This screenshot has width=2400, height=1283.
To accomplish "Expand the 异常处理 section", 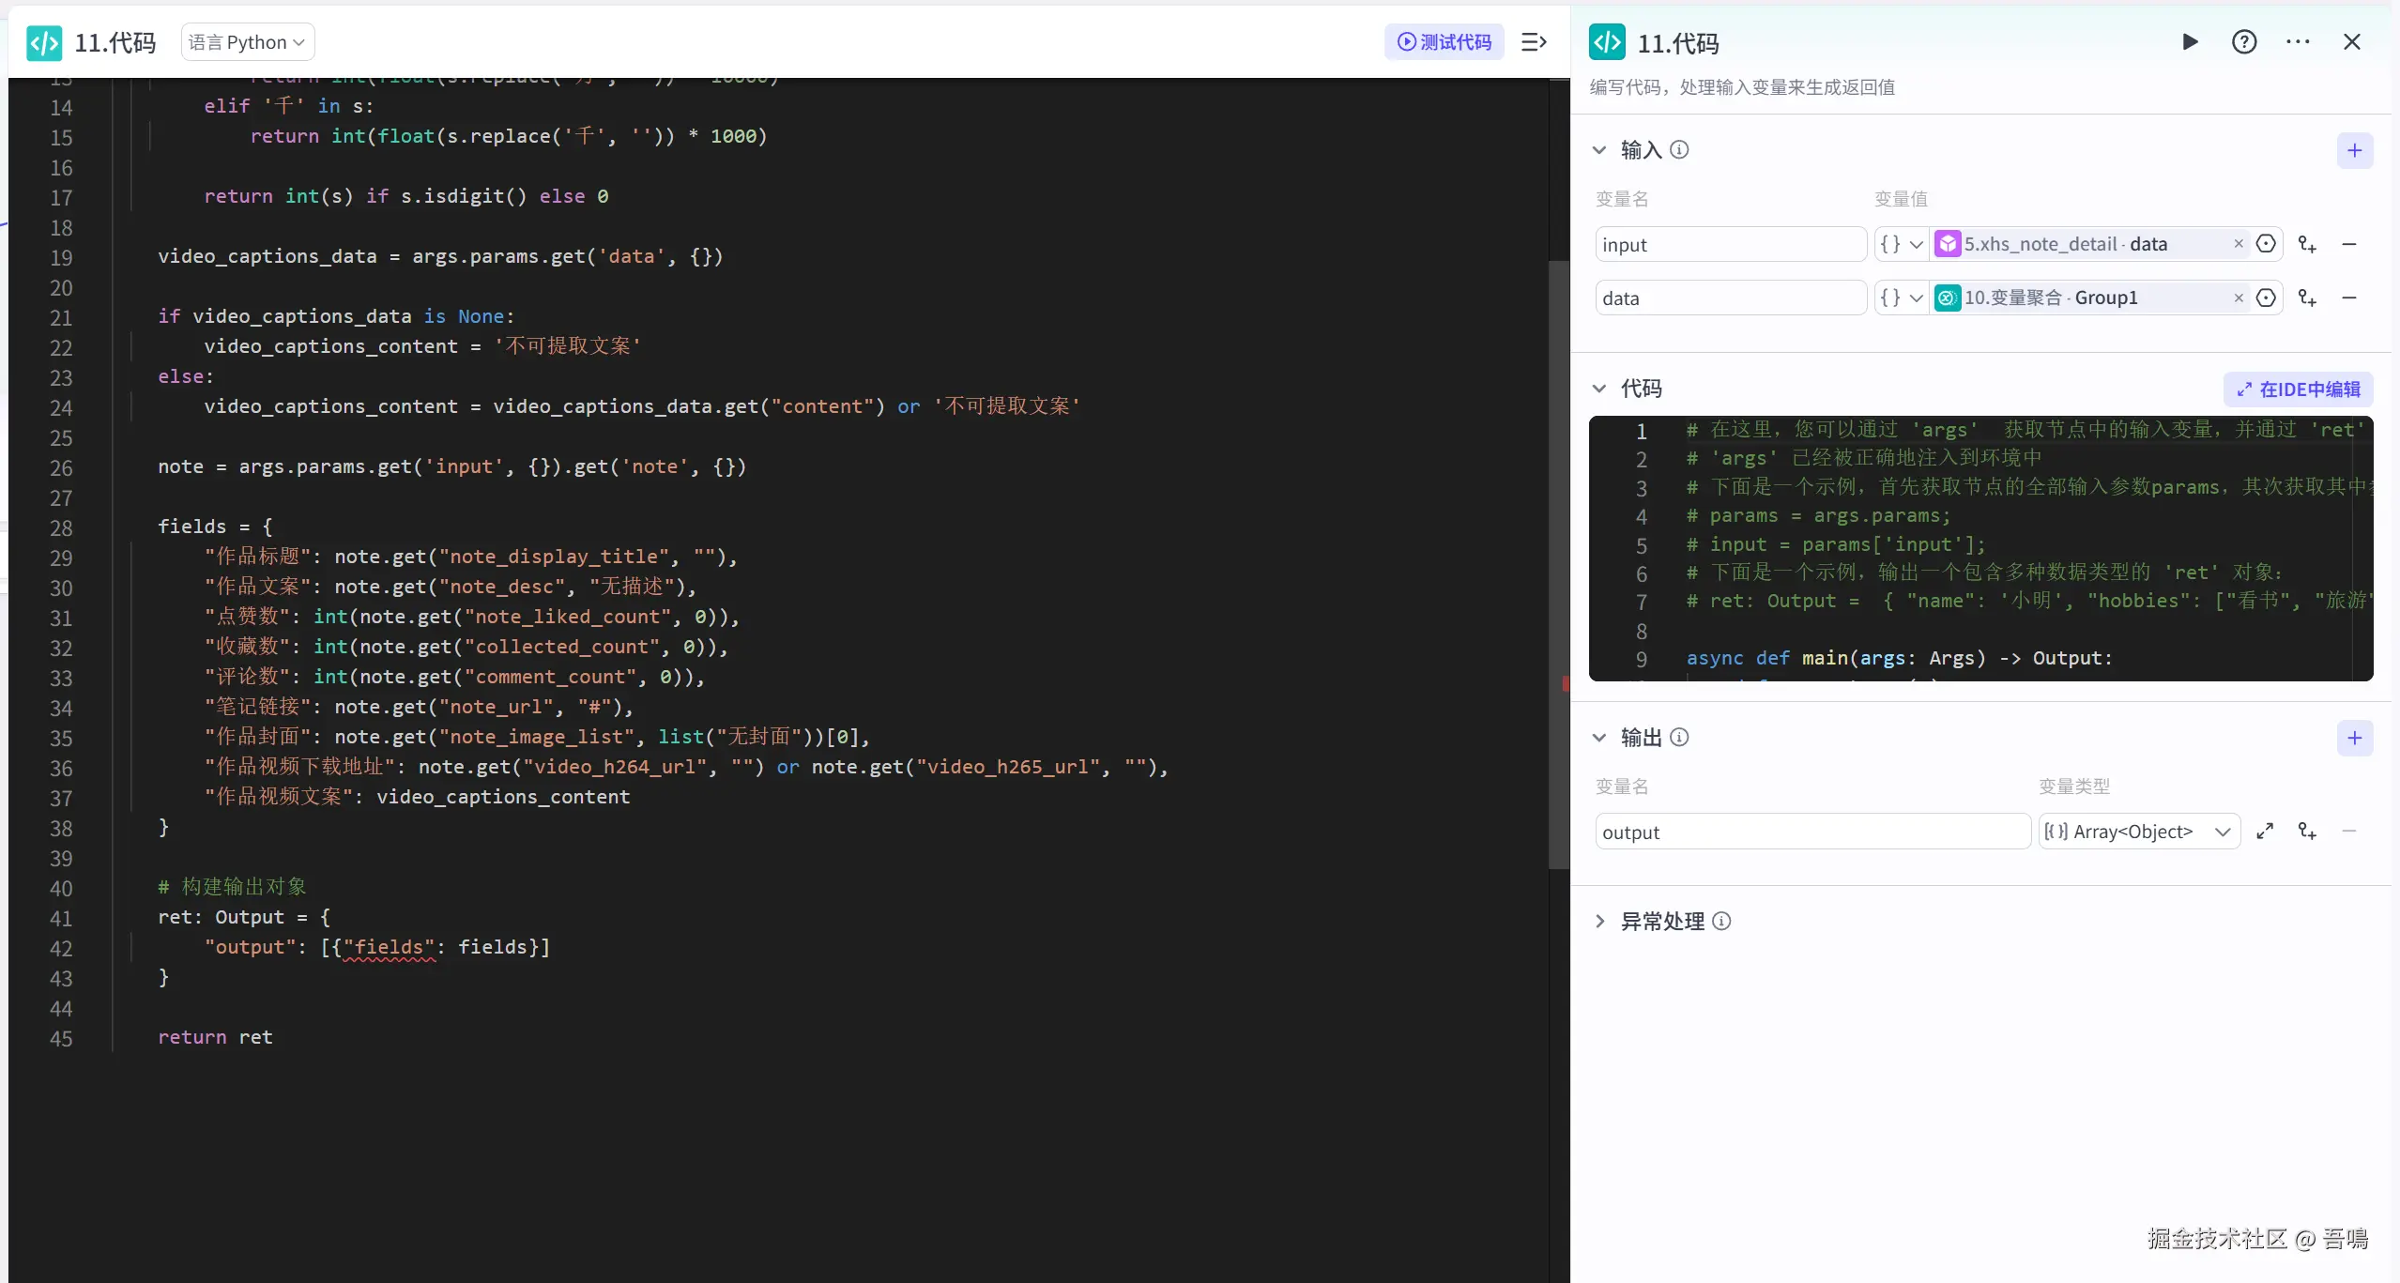I will (x=1599, y=922).
